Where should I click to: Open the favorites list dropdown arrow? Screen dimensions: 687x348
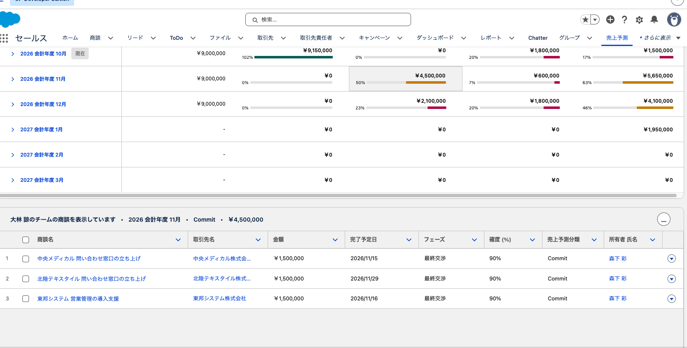[x=595, y=19]
